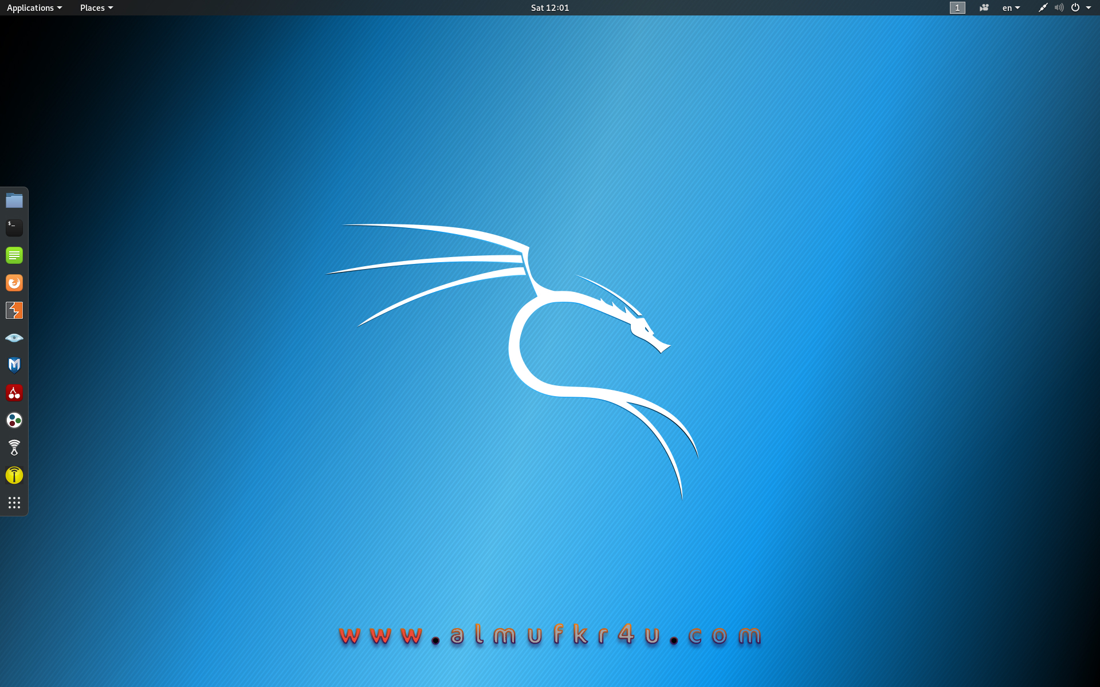Click the wired network connection icon
The image size is (1100, 687).
click(1043, 7)
